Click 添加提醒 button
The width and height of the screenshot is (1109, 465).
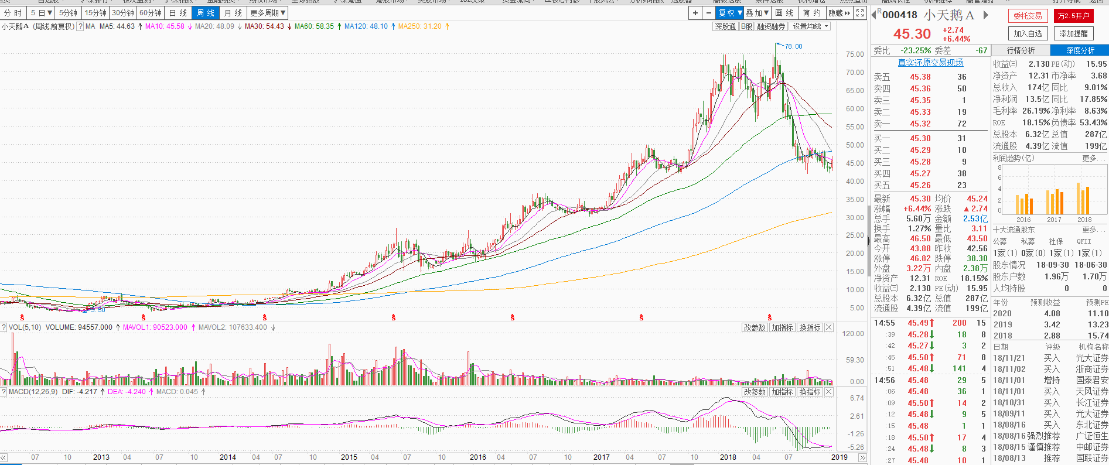[1073, 33]
